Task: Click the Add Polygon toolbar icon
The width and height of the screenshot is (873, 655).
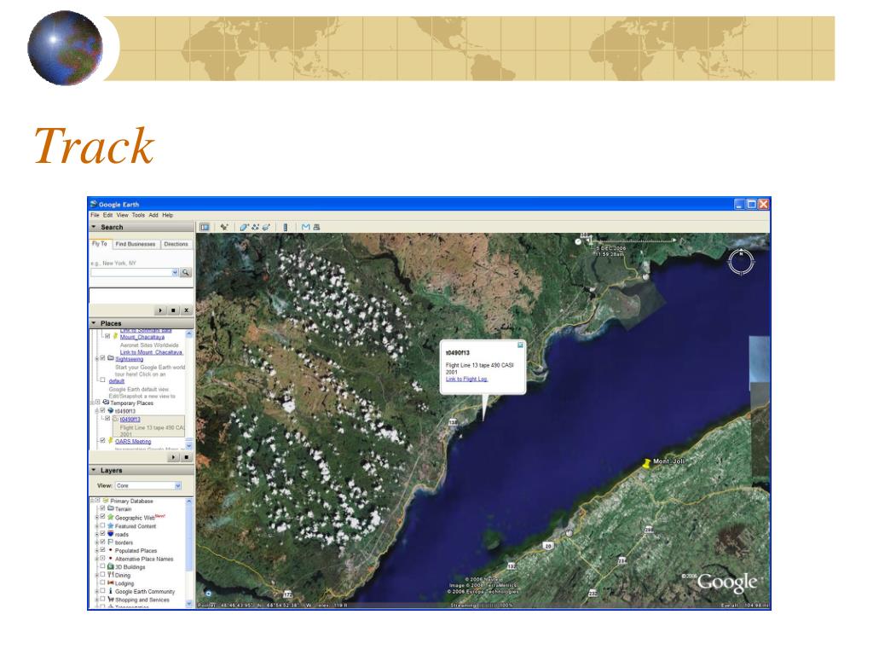Action: point(244,227)
